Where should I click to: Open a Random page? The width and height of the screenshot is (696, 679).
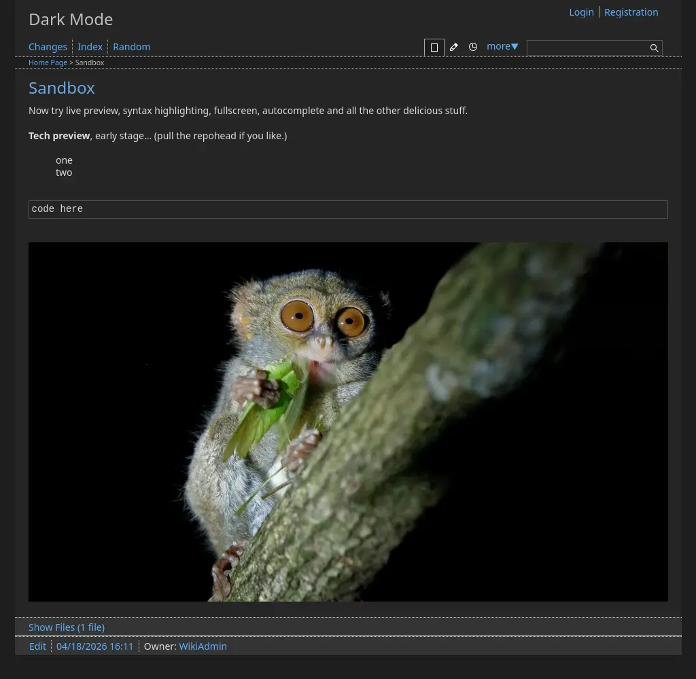[131, 47]
